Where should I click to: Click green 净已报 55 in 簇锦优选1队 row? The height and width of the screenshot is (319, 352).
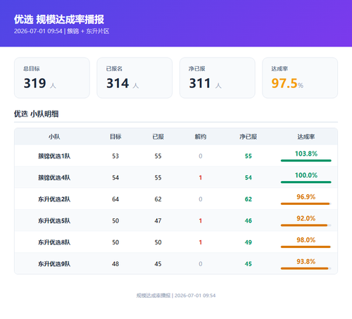(249, 156)
